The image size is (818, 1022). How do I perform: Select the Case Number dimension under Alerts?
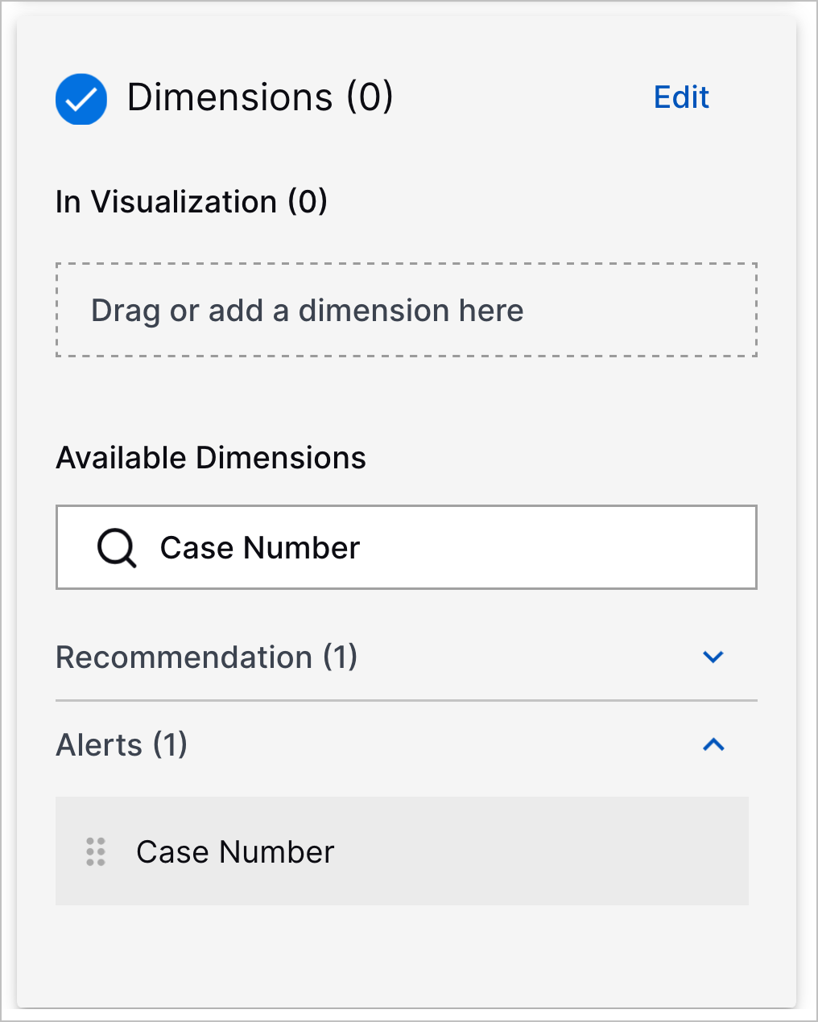pos(235,851)
